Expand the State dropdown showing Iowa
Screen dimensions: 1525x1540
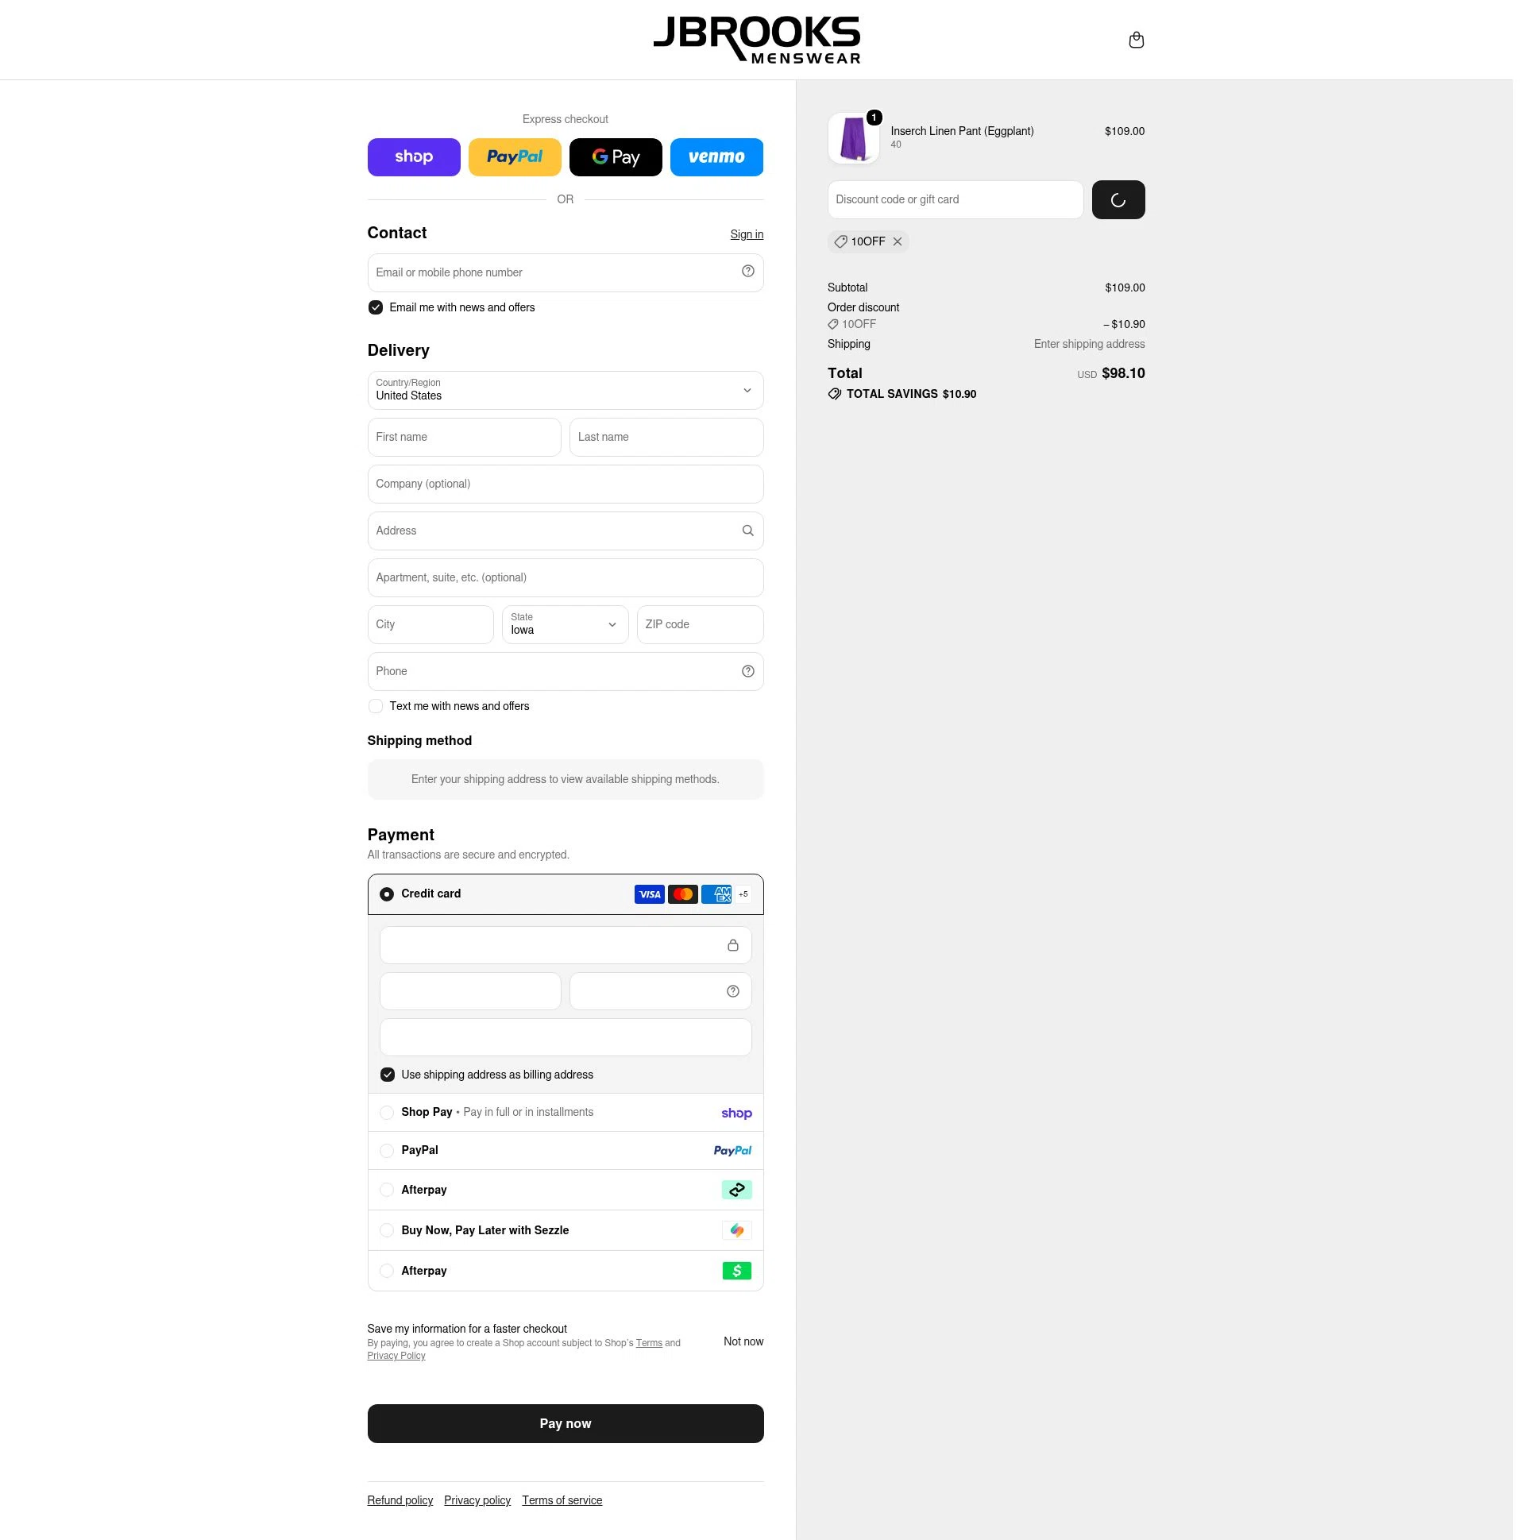coord(566,624)
